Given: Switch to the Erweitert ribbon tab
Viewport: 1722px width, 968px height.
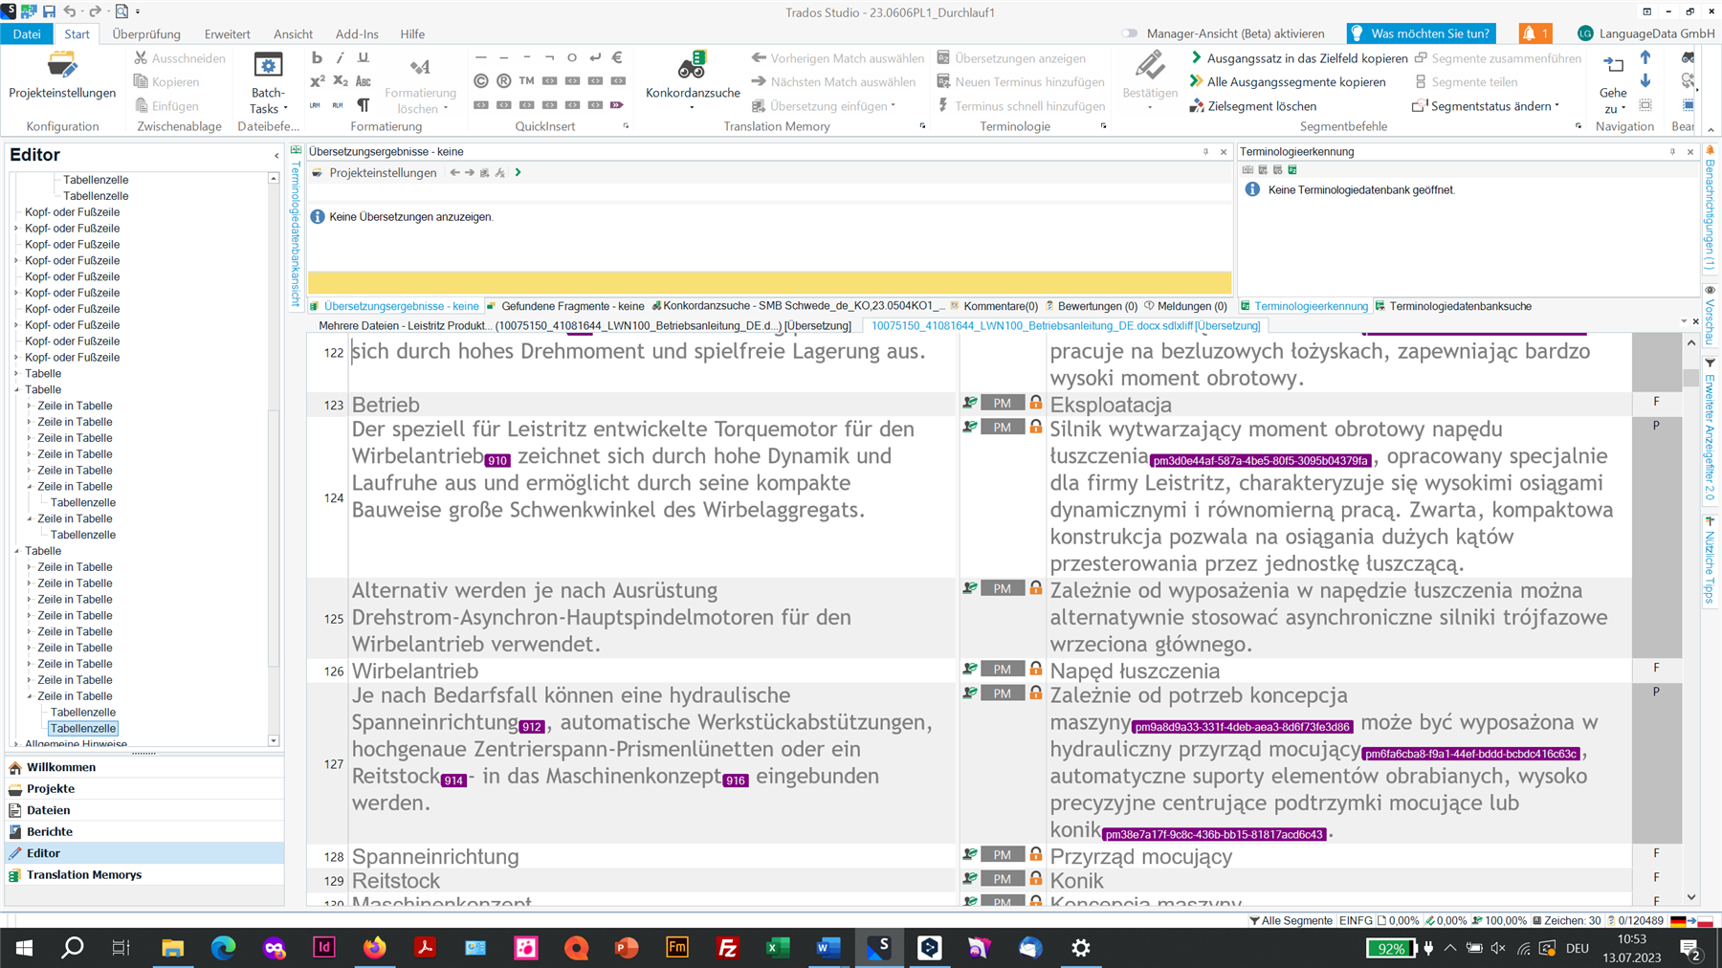Looking at the screenshot, I should (x=227, y=33).
